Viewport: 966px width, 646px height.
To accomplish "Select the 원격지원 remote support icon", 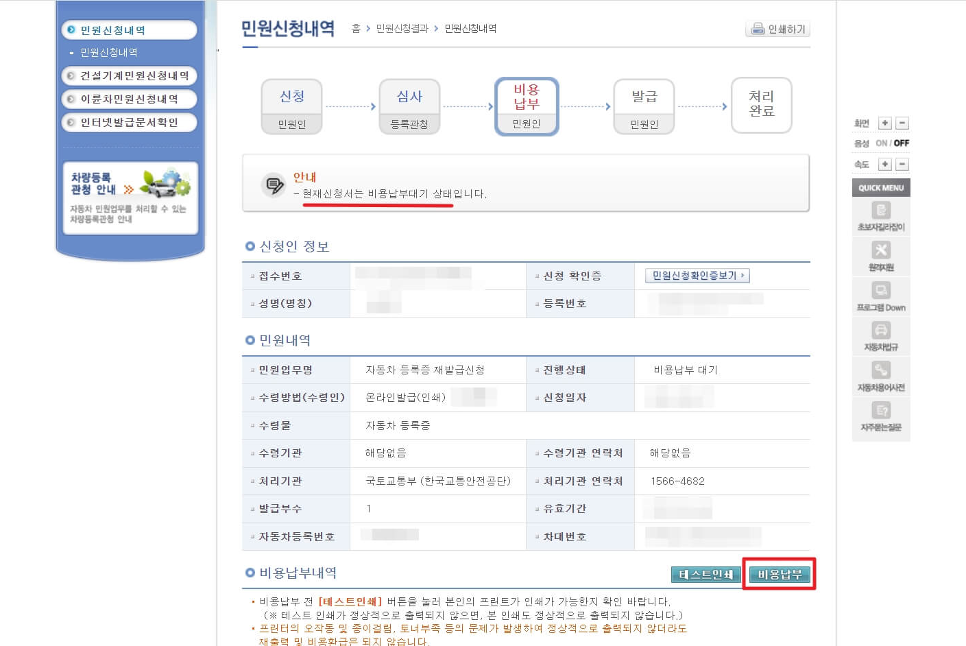I will [x=880, y=256].
